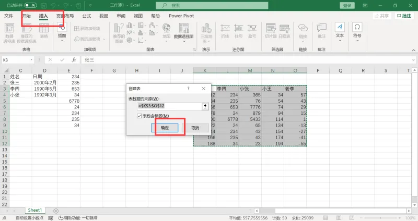Toggle 'Table has headers' (表包含标题) checkbox
Viewport: 418px width, 221px height.
139,116
